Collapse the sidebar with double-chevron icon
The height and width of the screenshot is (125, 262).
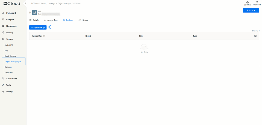coord(25,4)
